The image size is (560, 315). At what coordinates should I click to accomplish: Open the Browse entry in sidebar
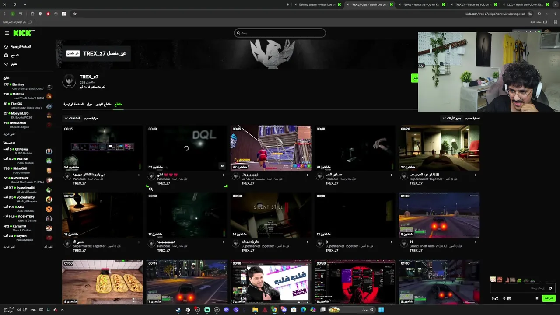[x=12, y=55]
